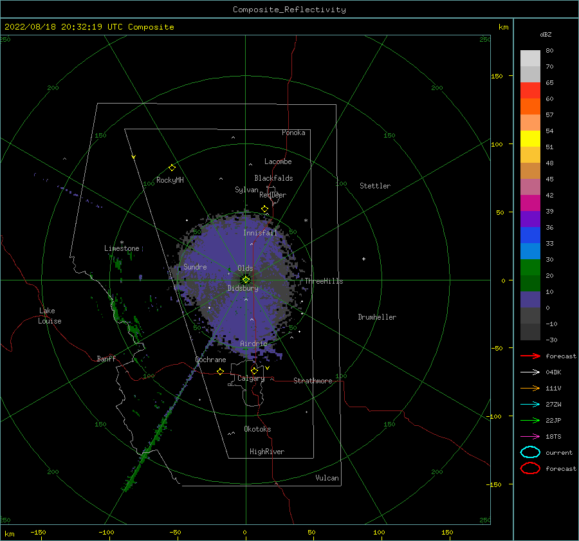Click the Sundre town label
The width and height of the screenshot is (579, 541).
[195, 266]
